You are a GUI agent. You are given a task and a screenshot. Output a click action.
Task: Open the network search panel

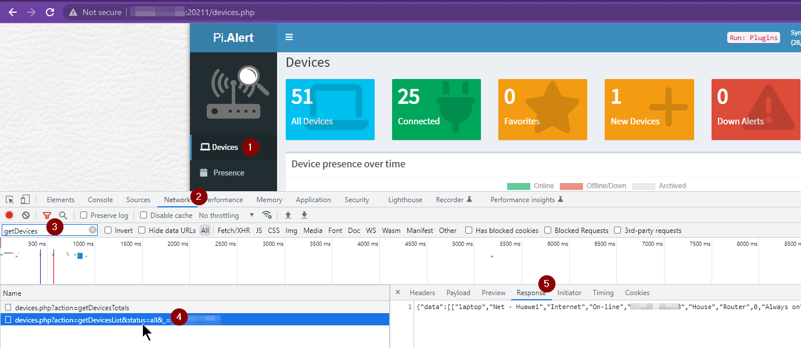click(63, 214)
